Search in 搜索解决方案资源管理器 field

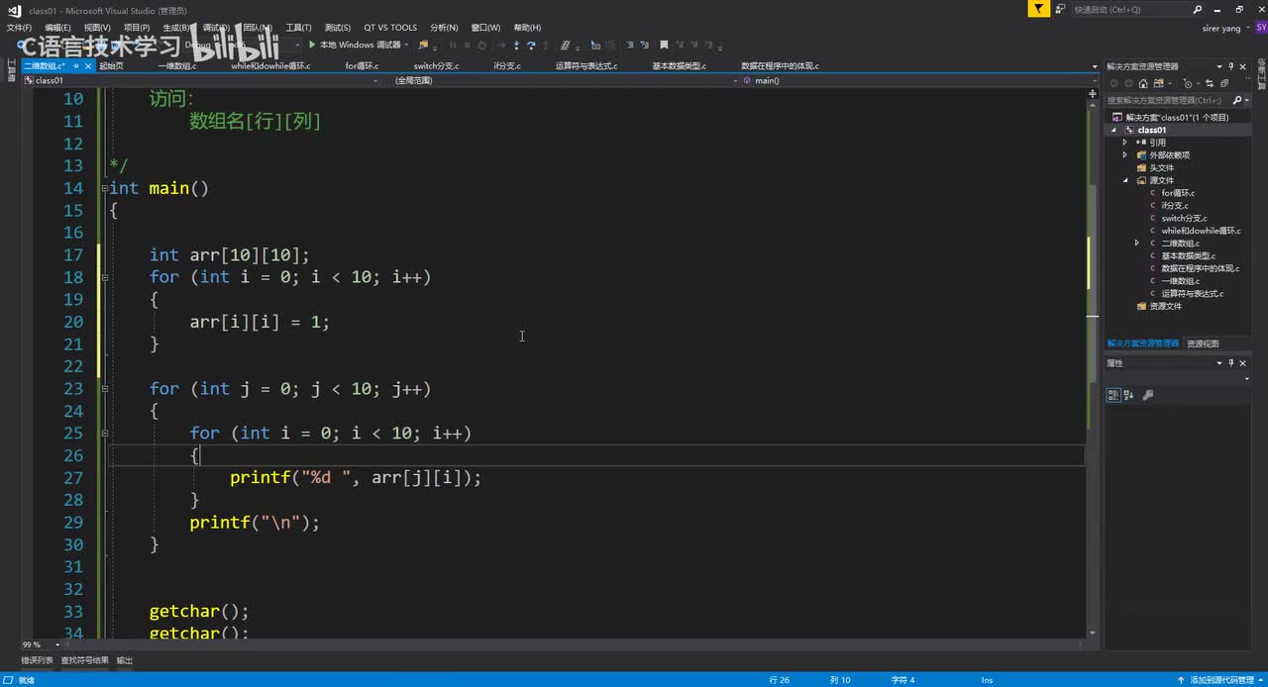(x=1169, y=100)
